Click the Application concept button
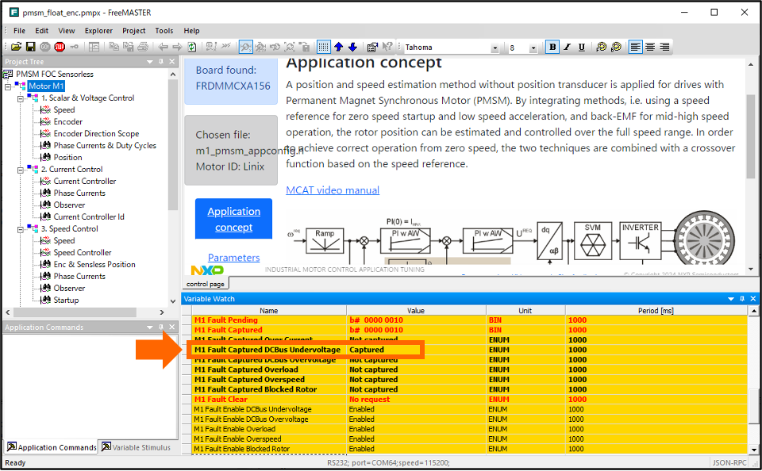Image resolution: width=762 pixels, height=471 pixels. pyautogui.click(x=233, y=219)
